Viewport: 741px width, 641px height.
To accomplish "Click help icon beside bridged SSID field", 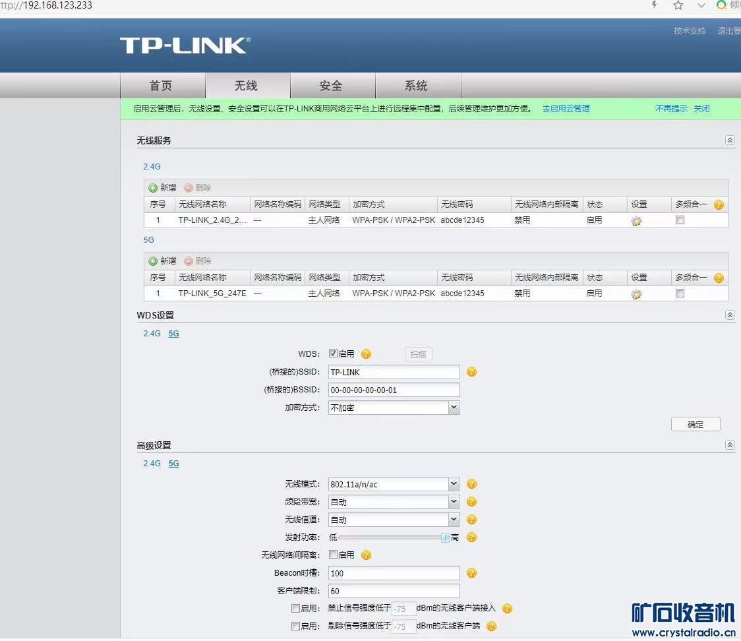I will [x=471, y=372].
